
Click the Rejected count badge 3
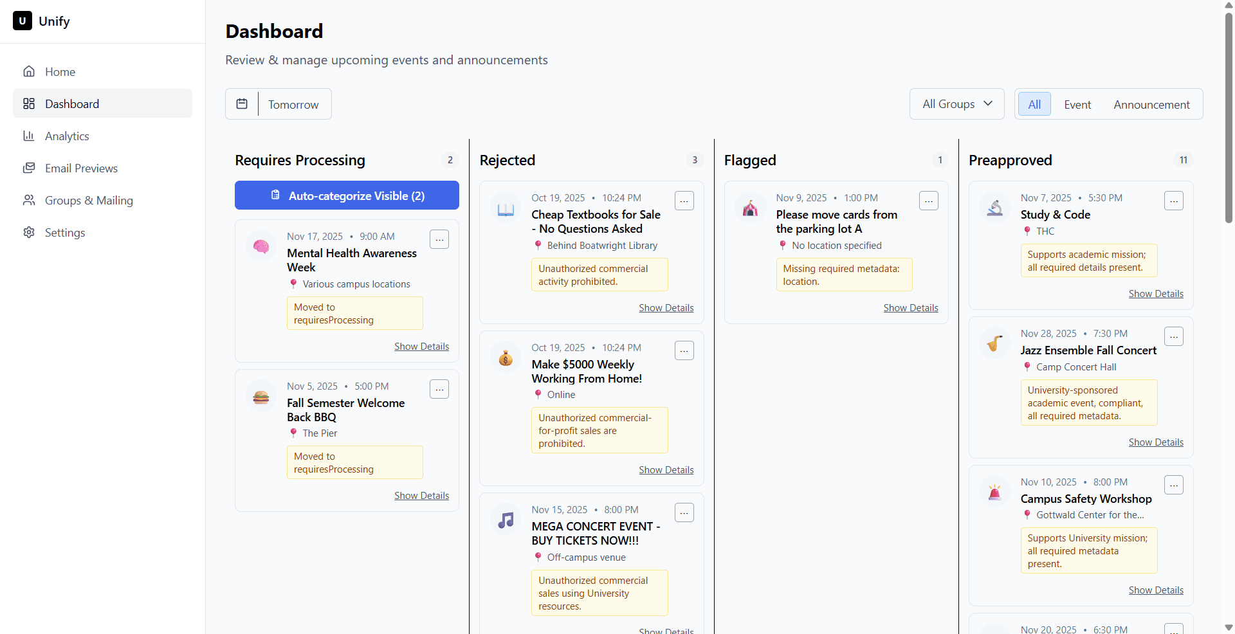tap(695, 159)
